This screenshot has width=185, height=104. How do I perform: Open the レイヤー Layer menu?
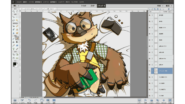click(x=46, y=2)
